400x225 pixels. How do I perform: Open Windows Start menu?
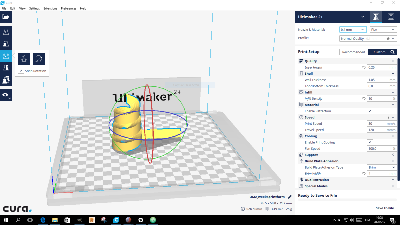tap(6, 220)
